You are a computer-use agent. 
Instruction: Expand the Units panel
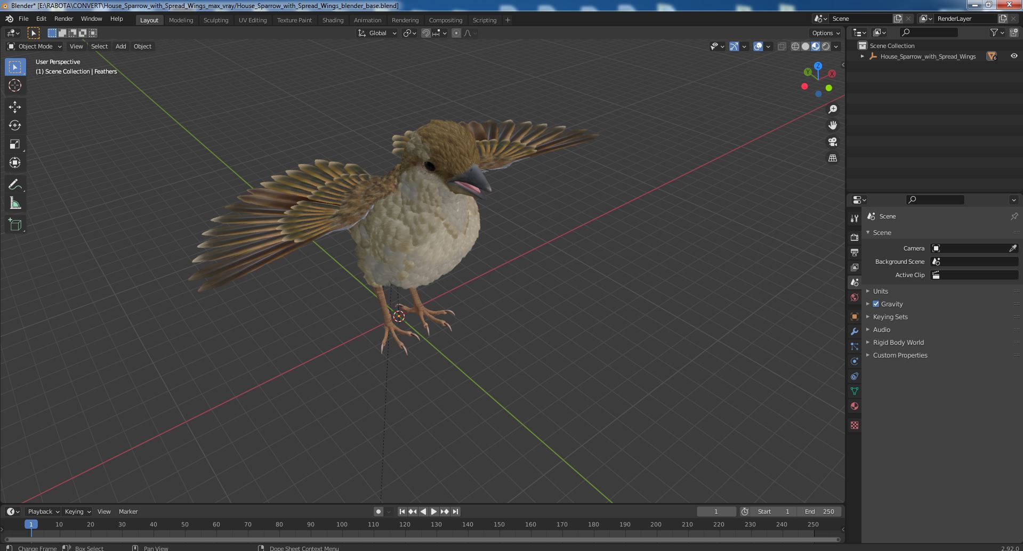click(880, 291)
